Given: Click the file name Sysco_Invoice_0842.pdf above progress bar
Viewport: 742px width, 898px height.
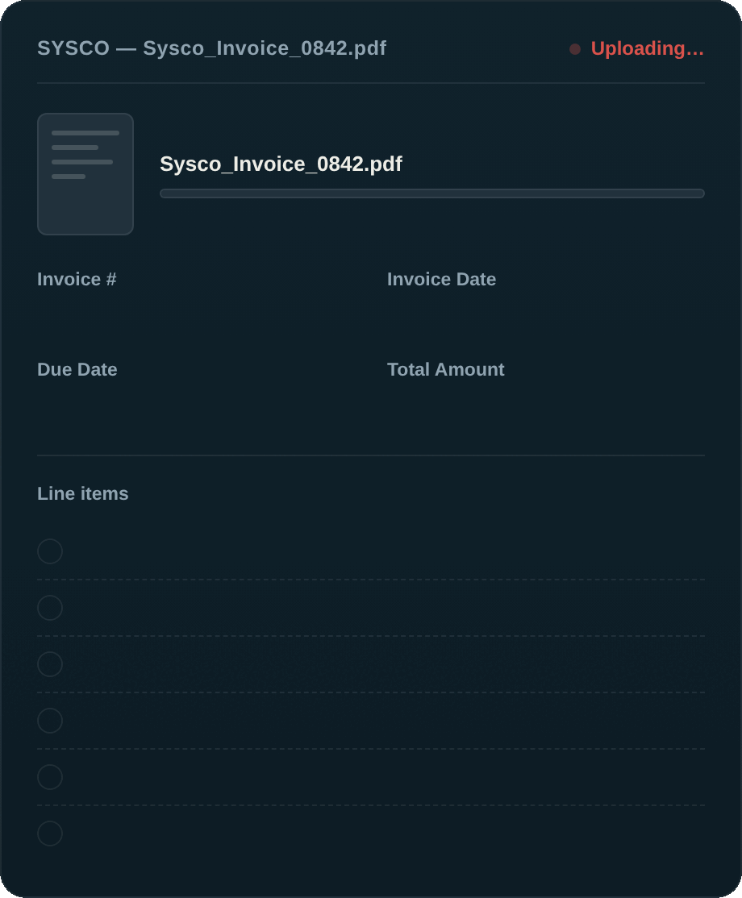Looking at the screenshot, I should point(281,164).
